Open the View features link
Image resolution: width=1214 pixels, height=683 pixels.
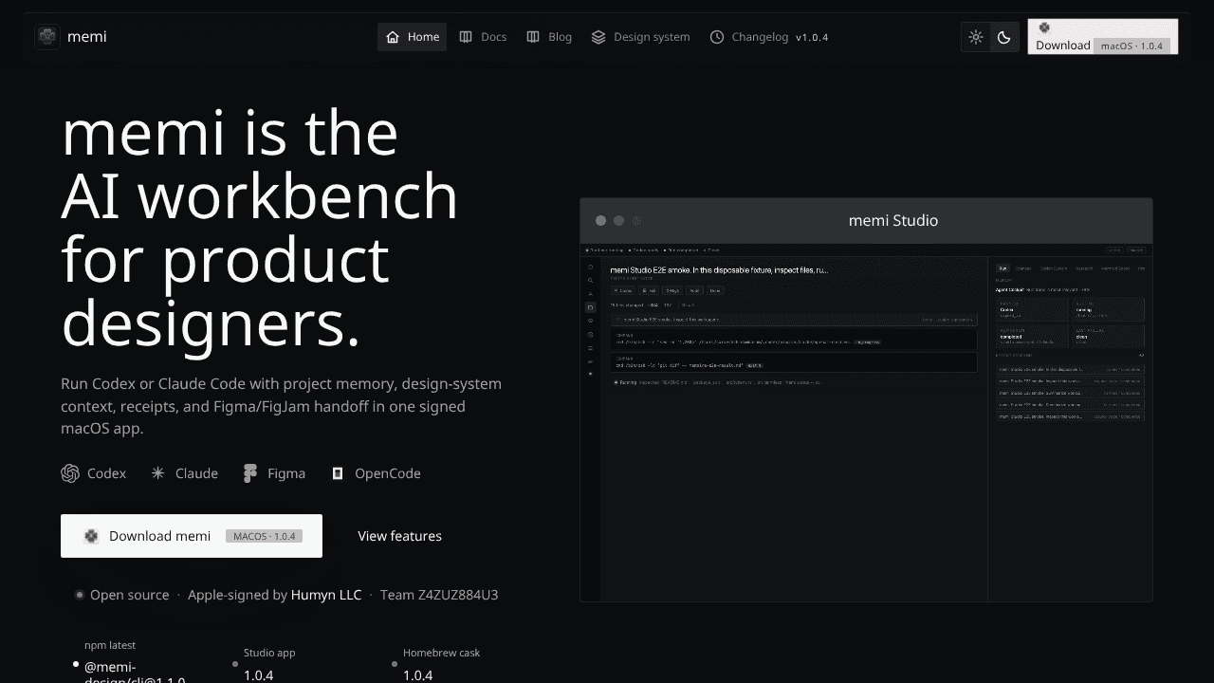pos(400,536)
